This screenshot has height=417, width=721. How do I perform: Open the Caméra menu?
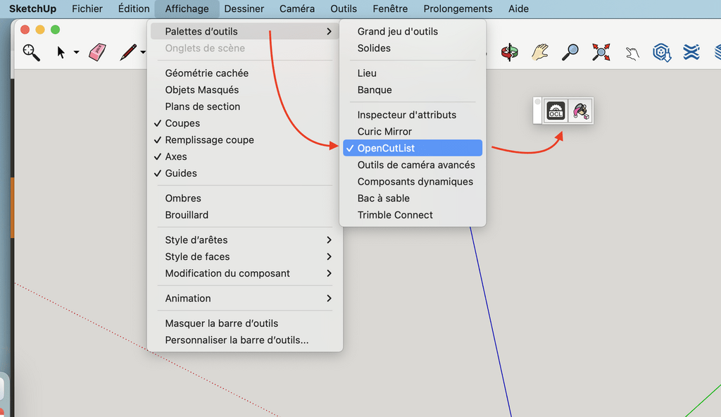point(297,8)
